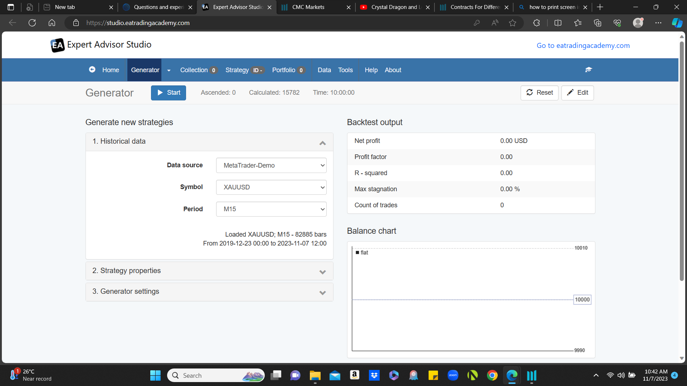
Task: Click the Collection count badge
Action: tap(214, 70)
